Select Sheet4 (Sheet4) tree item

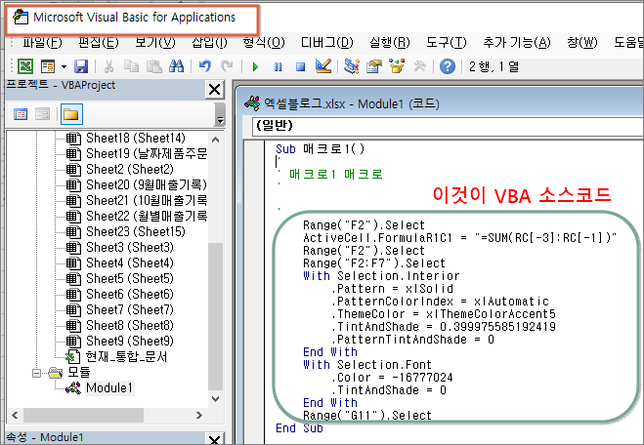pos(130,263)
